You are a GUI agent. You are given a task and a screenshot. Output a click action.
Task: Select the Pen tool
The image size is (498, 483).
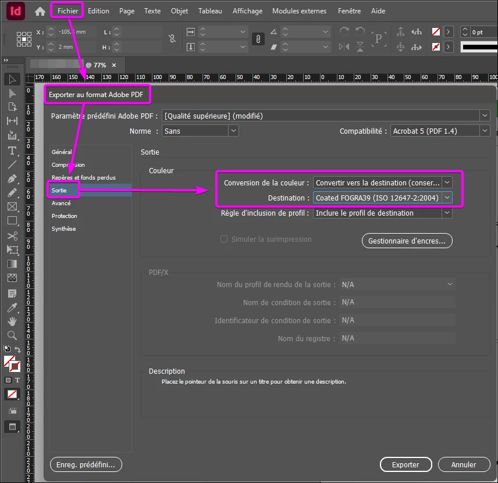(12, 178)
